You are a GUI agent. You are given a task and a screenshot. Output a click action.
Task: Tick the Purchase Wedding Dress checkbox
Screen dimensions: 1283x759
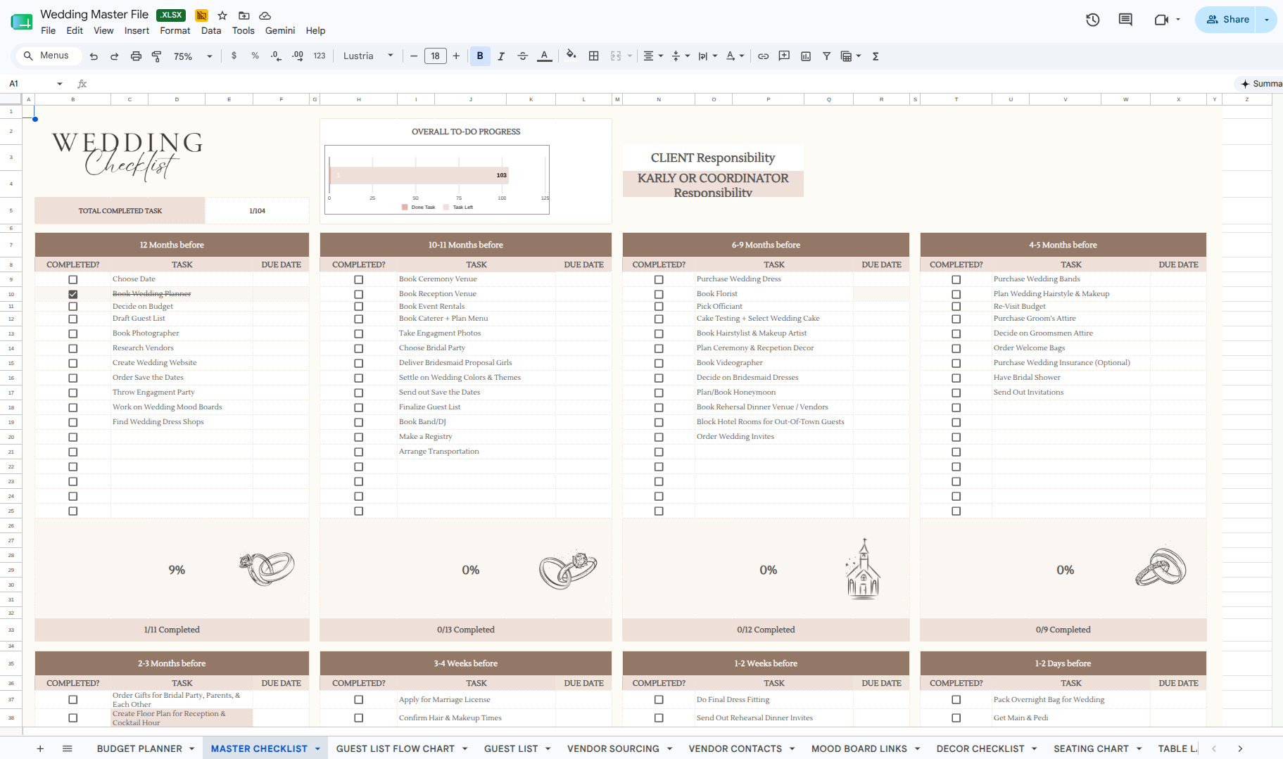[659, 279]
